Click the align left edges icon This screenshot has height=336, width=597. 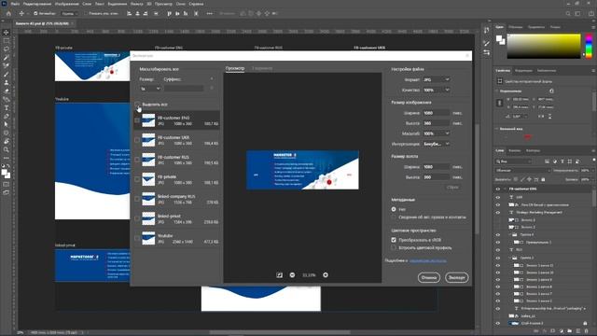pyautogui.click(x=129, y=13)
